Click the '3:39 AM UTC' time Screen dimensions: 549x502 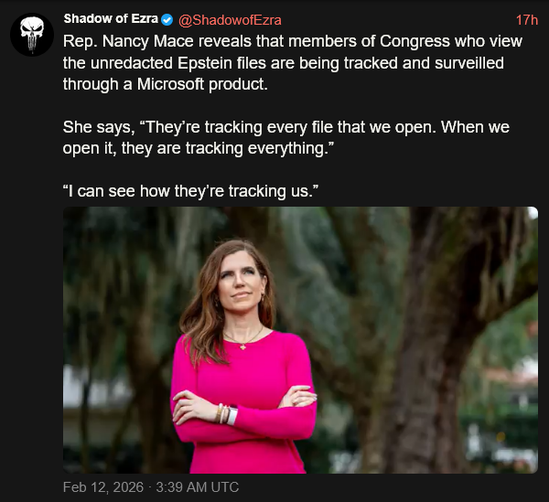[x=197, y=487]
